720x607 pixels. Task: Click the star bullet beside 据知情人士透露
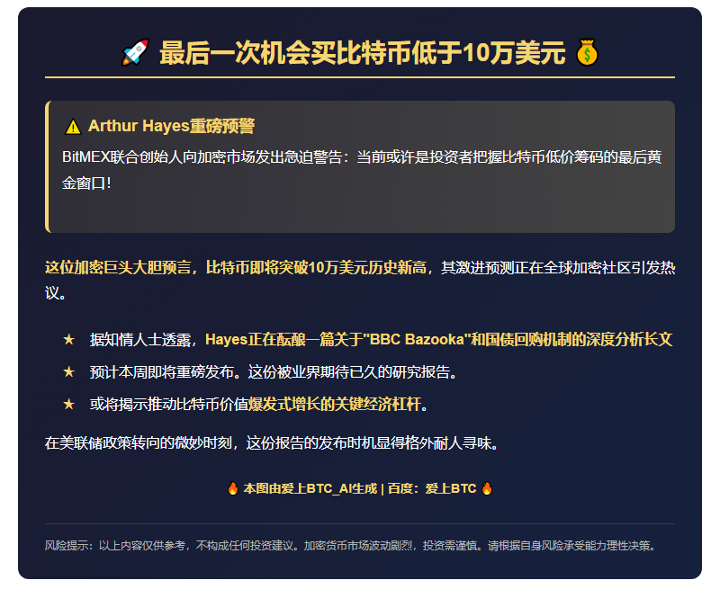pyautogui.click(x=69, y=340)
